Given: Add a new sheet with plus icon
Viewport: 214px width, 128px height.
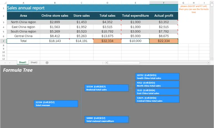Looking at the screenshot, I should coord(47,63).
